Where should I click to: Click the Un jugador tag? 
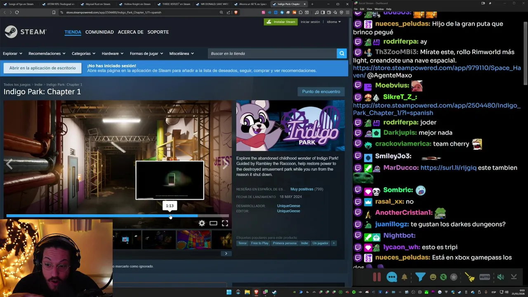tap(321, 243)
